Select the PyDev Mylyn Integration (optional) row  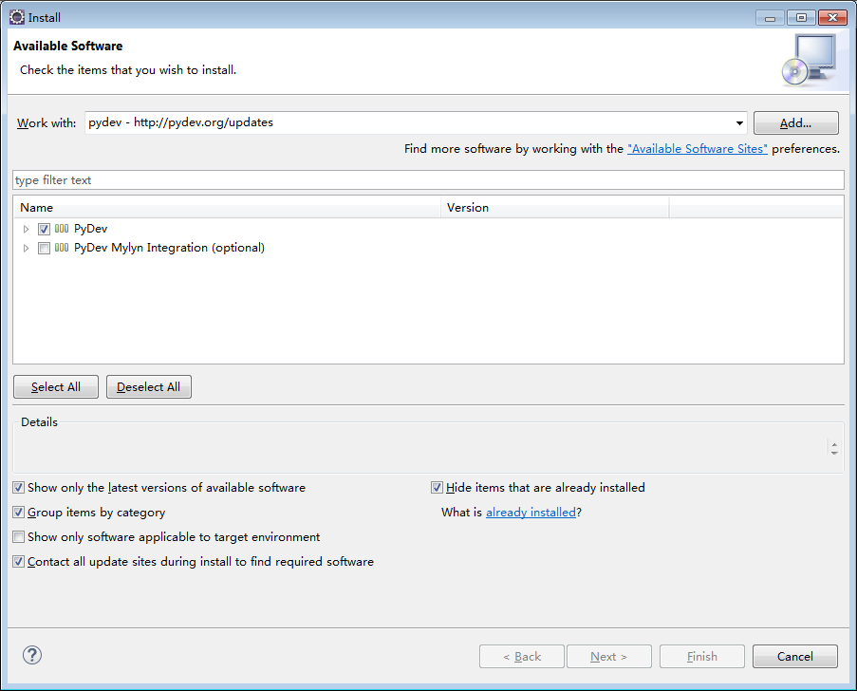click(170, 248)
